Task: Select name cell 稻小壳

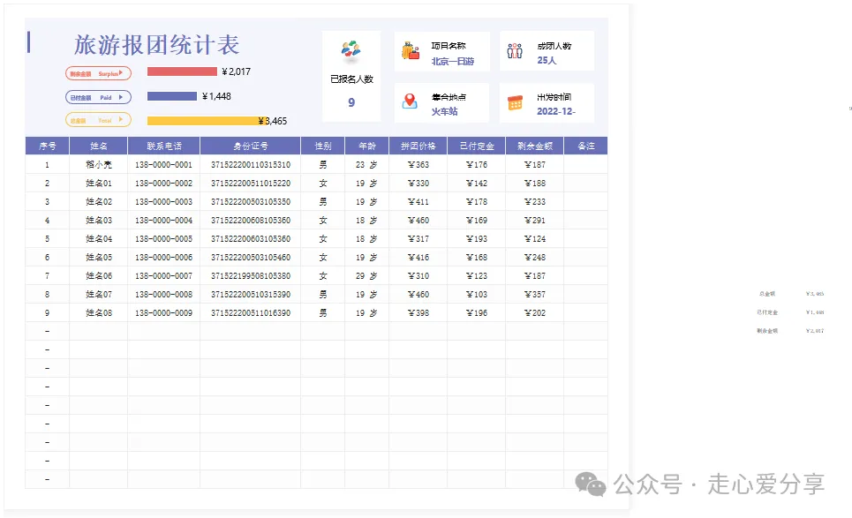Action: click(x=98, y=164)
